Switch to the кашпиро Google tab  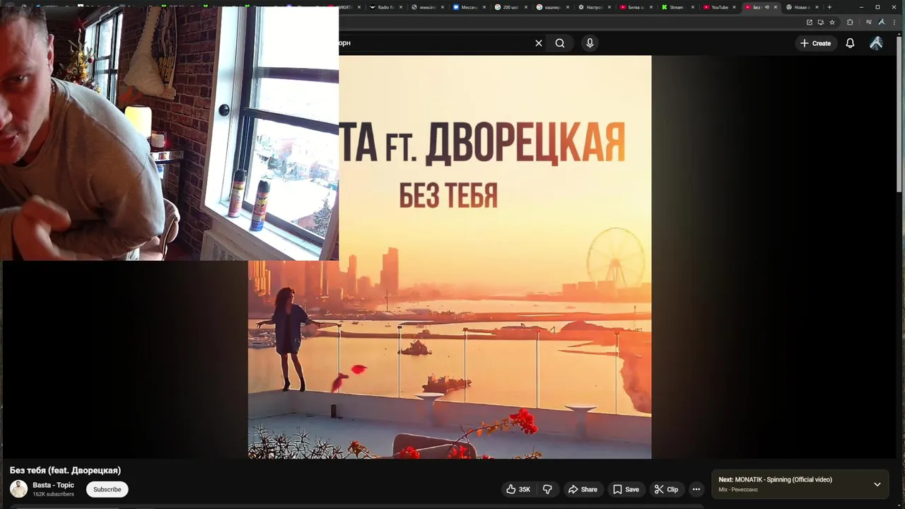click(x=552, y=7)
